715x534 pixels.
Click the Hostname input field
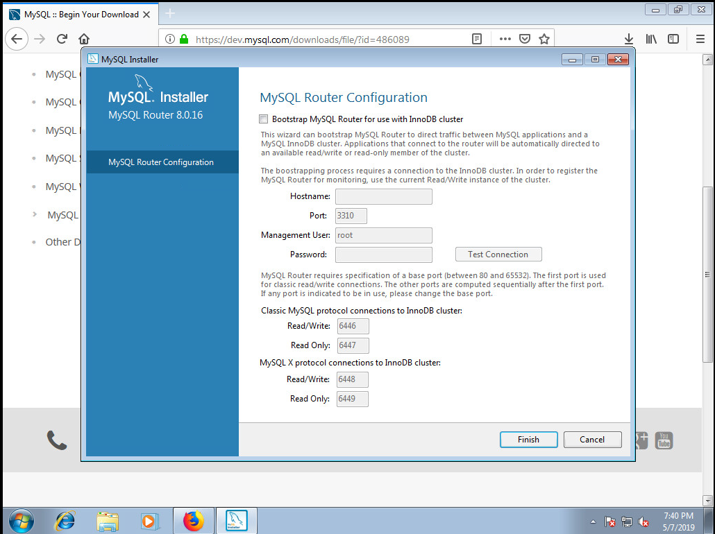click(383, 196)
